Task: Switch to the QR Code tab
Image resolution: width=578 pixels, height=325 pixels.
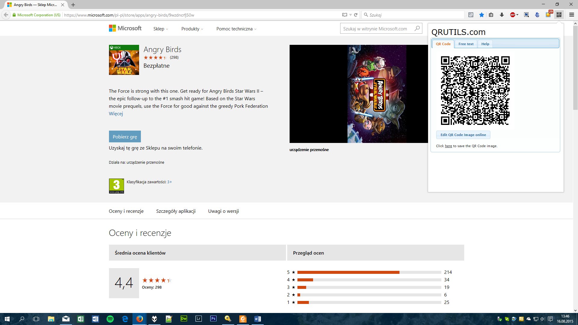Action: pyautogui.click(x=443, y=44)
